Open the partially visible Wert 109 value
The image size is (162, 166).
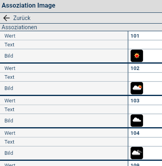pos(145,164)
